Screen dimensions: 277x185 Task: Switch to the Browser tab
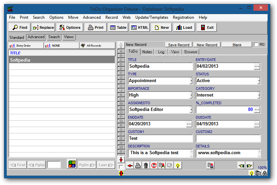point(191,52)
